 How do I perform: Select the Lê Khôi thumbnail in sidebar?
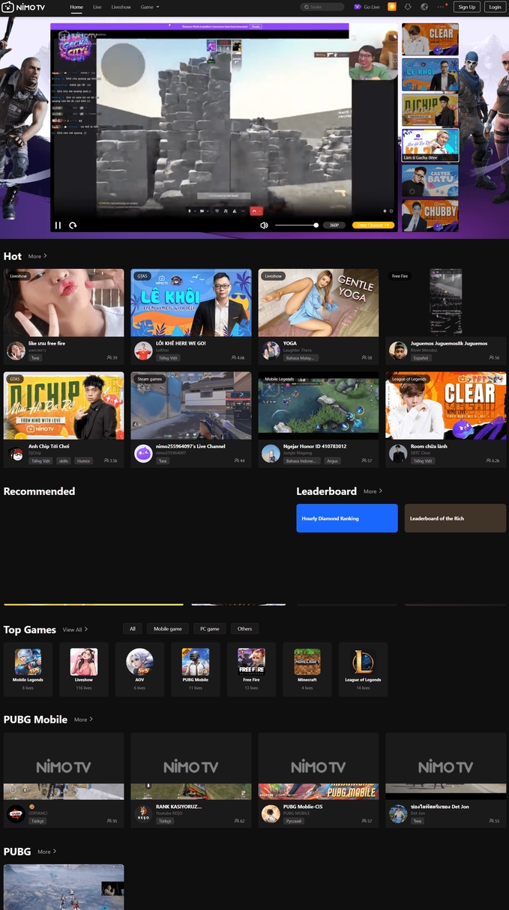coord(430,74)
